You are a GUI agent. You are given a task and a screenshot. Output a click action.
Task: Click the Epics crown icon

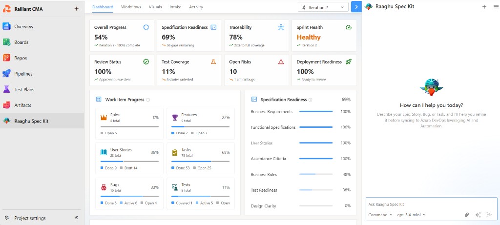click(x=104, y=117)
